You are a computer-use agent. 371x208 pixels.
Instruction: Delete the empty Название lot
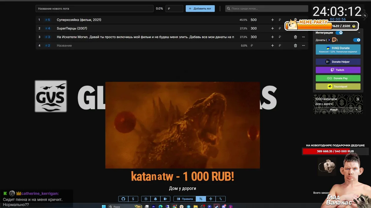click(295, 45)
